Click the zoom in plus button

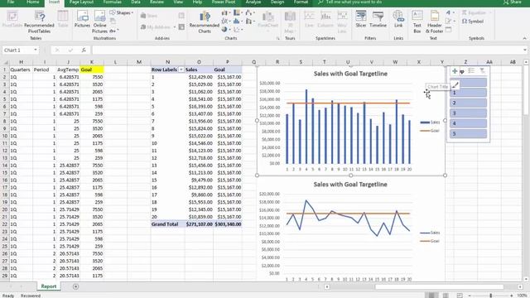tap(511, 296)
